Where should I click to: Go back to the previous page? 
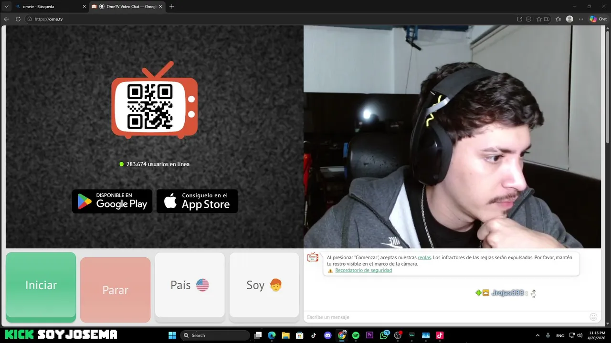pyautogui.click(x=7, y=19)
